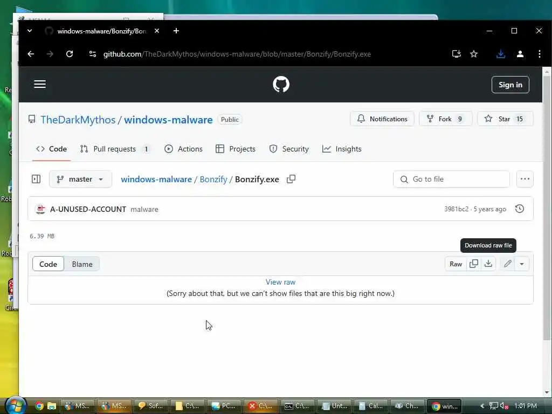Screen dimensions: 552x414
Task: Click the View raw link
Action: click(x=280, y=282)
